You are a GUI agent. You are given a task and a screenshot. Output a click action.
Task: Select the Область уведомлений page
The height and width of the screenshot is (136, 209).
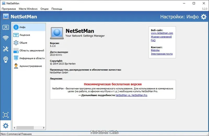(29, 51)
